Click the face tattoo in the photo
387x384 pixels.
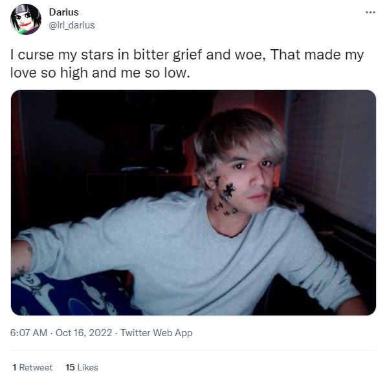point(227,195)
